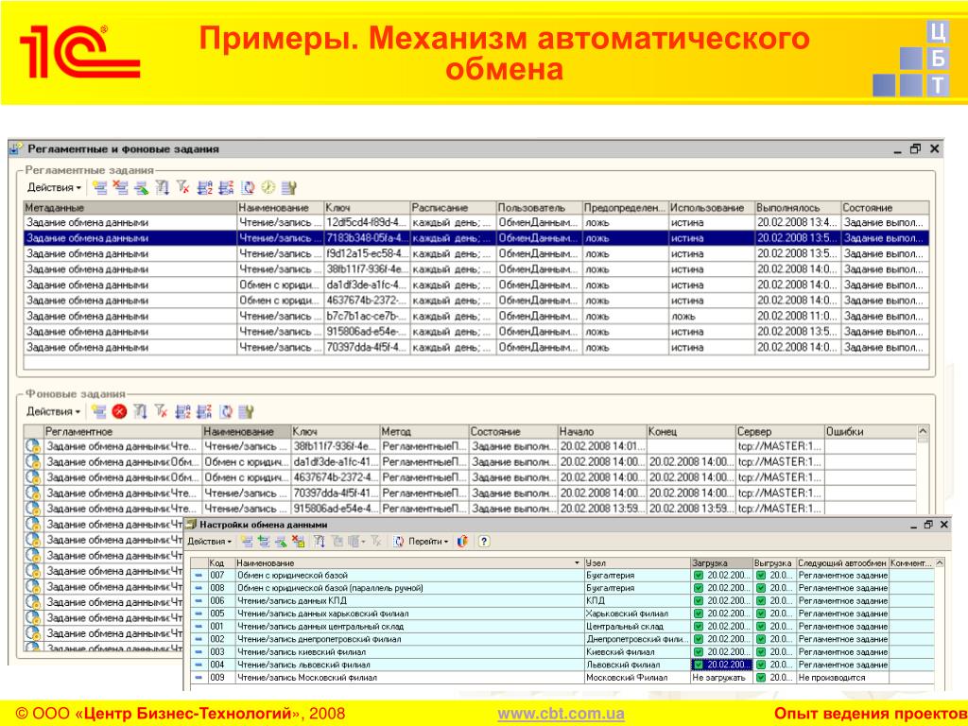Sort background jobs by Начало column header
This screenshot has height=726, width=968.
(602, 432)
